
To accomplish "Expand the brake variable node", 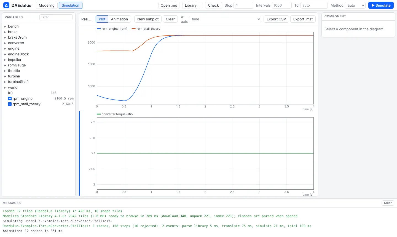I will point(5,32).
